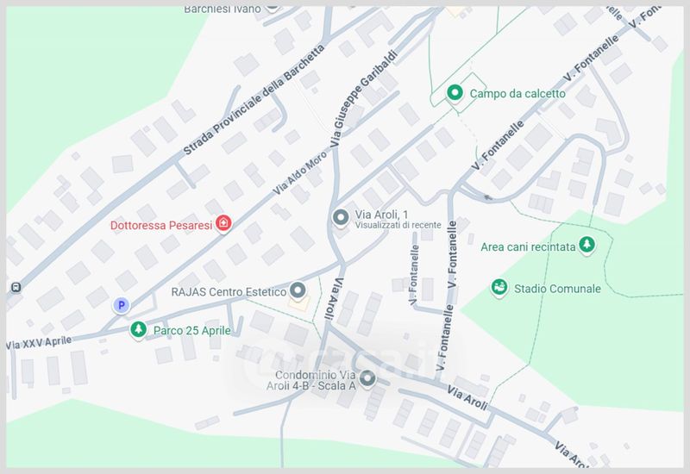The height and width of the screenshot is (474, 690).
Task: Select the Dottoressa Pesaresi text label
Action: click(161, 226)
